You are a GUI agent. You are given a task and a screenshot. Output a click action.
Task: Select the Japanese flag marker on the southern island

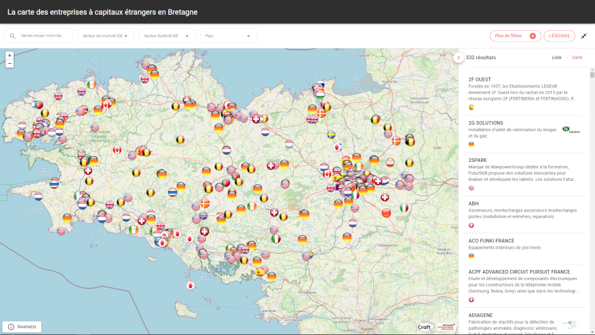click(x=191, y=285)
